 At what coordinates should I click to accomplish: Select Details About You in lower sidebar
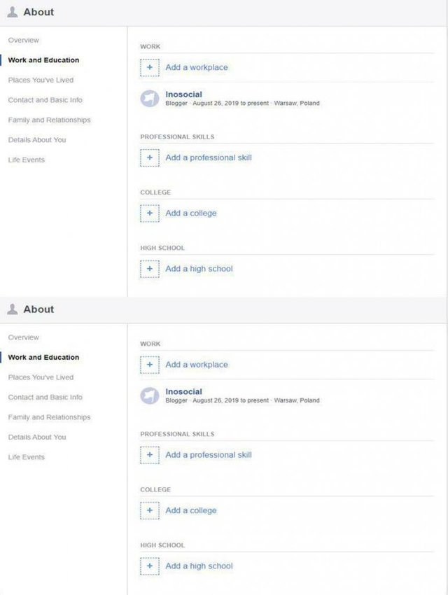coord(37,437)
